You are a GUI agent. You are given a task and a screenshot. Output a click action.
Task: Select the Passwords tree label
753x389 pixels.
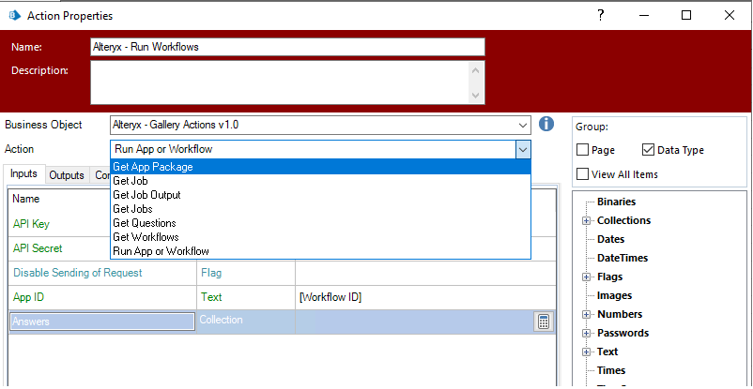pyautogui.click(x=622, y=333)
